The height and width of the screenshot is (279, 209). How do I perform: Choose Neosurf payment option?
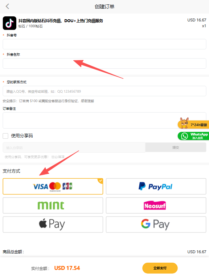(x=156, y=205)
